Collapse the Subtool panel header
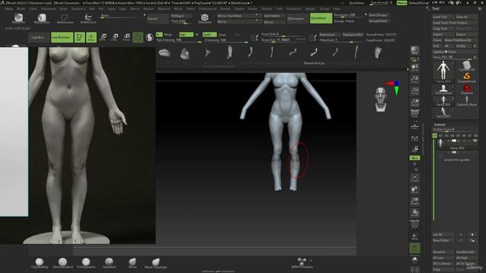Screen dimensions: 486x273 coord(440,124)
